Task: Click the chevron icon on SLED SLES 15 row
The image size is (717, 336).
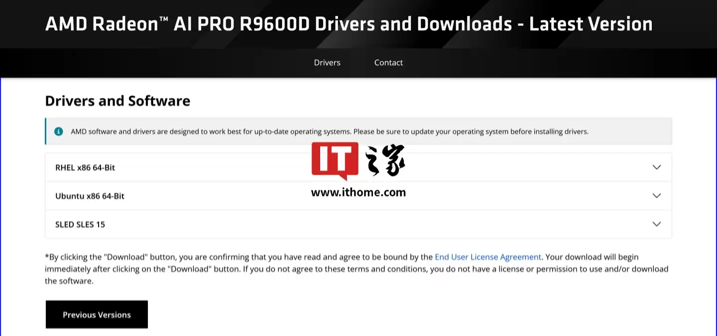Action: coord(656,224)
